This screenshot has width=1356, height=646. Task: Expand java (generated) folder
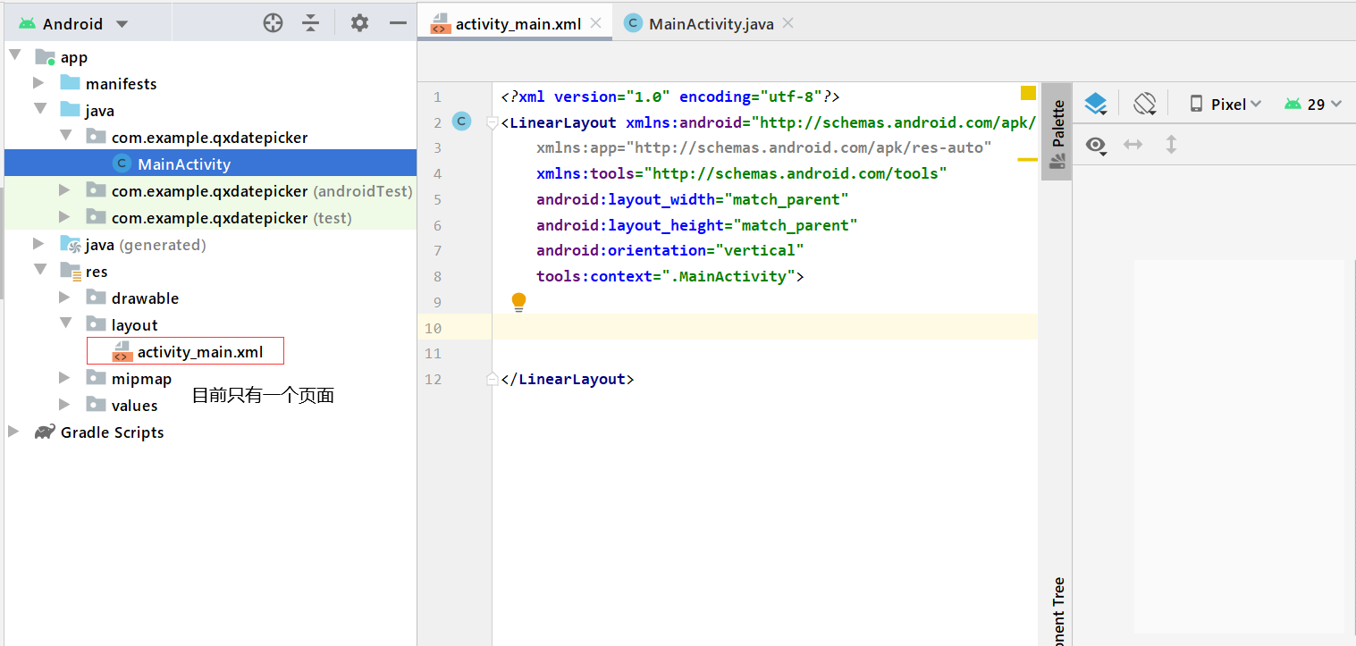tap(38, 244)
